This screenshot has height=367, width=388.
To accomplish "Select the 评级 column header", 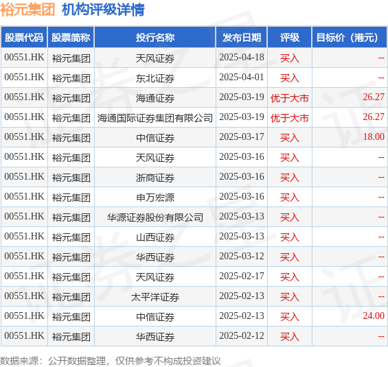I will (x=290, y=38).
